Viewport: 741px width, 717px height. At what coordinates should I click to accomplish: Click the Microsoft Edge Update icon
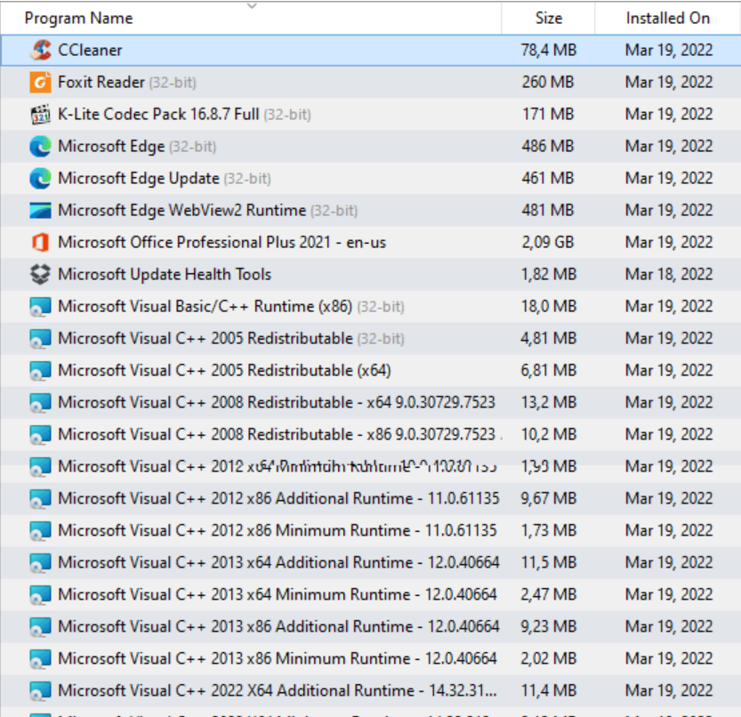40,179
